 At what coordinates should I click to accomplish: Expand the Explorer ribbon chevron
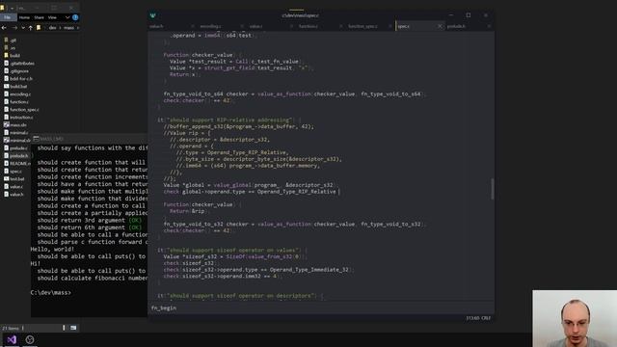pyautogui.click(x=67, y=17)
